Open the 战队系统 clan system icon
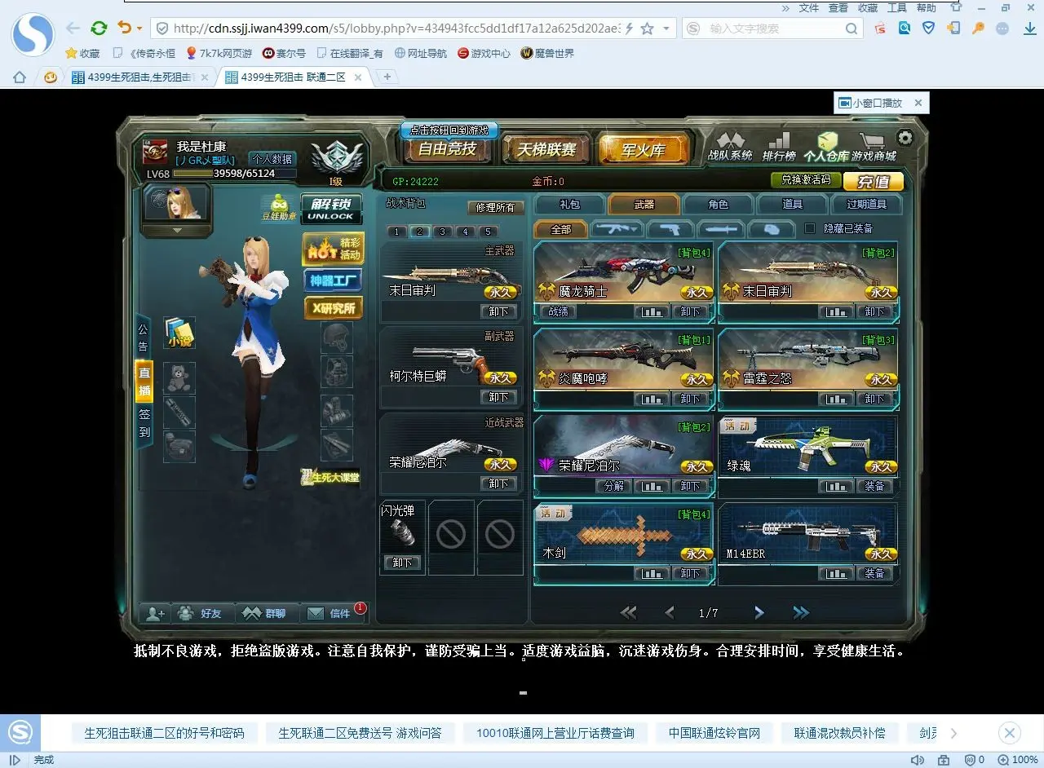The height and width of the screenshot is (768, 1044). pyautogui.click(x=730, y=147)
